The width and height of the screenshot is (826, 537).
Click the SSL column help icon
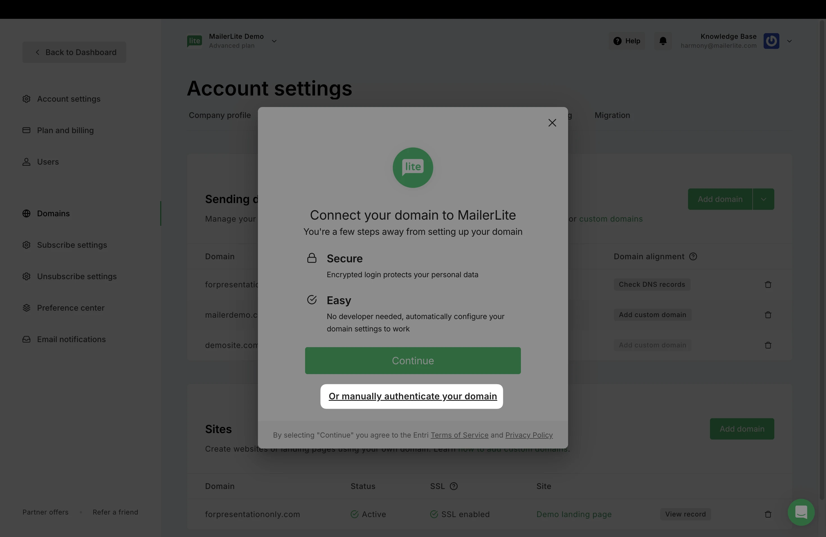454,486
